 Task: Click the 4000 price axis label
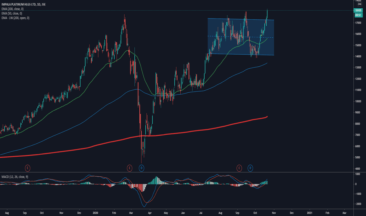[x=358, y=168]
